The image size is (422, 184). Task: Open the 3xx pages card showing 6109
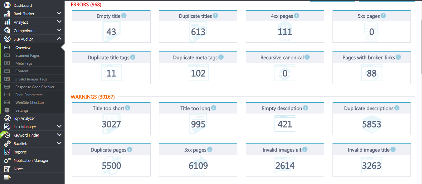point(198,160)
